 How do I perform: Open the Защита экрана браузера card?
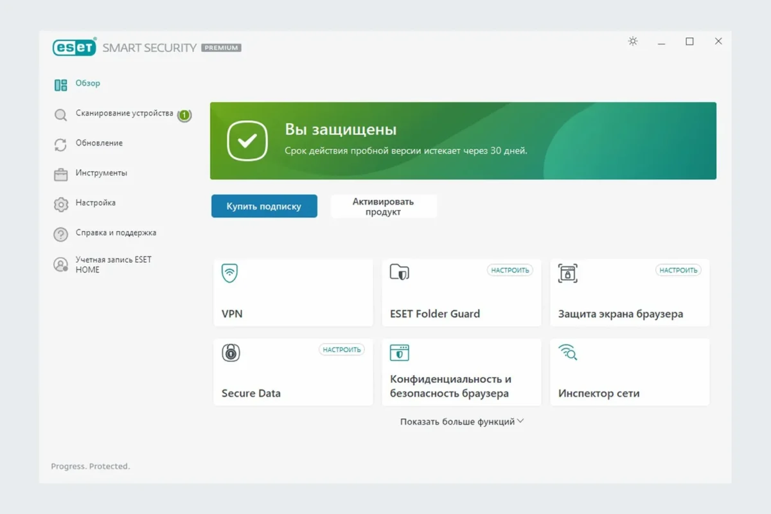coord(630,293)
